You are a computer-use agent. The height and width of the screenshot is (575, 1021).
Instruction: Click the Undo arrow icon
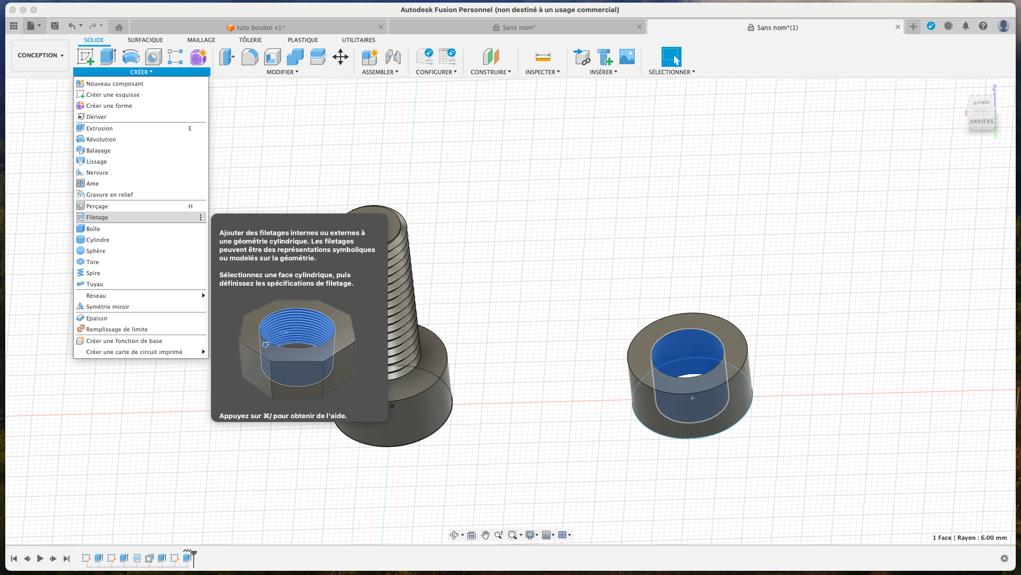point(72,26)
